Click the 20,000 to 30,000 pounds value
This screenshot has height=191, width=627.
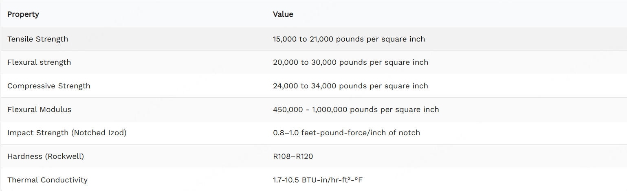pos(351,62)
